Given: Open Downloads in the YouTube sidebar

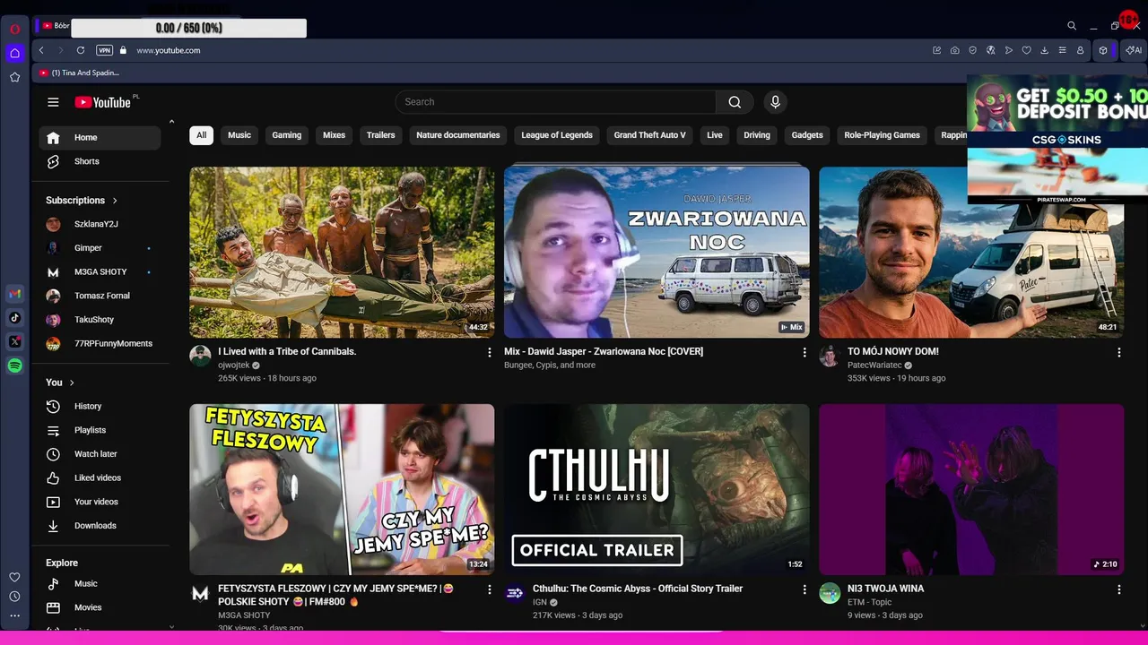Looking at the screenshot, I should [x=100, y=526].
